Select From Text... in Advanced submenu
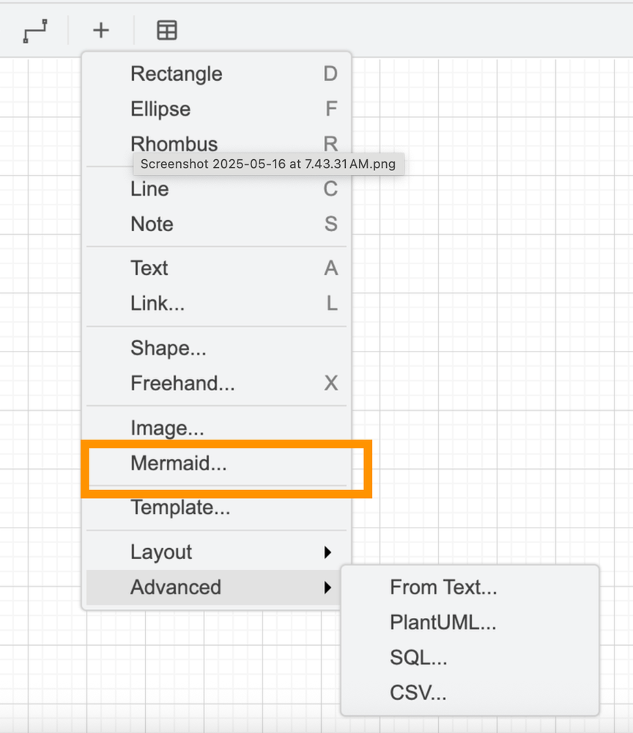The image size is (633, 733). (470, 587)
